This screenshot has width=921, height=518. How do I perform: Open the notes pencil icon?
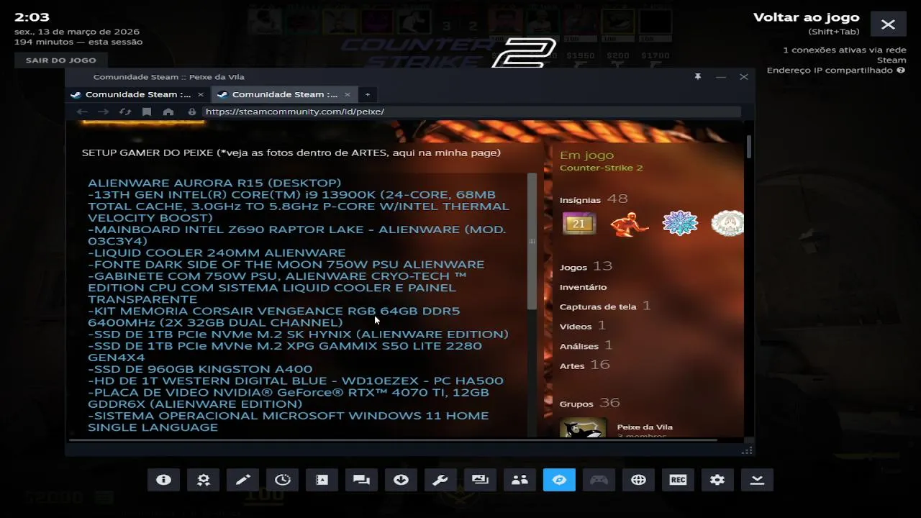pos(243,480)
